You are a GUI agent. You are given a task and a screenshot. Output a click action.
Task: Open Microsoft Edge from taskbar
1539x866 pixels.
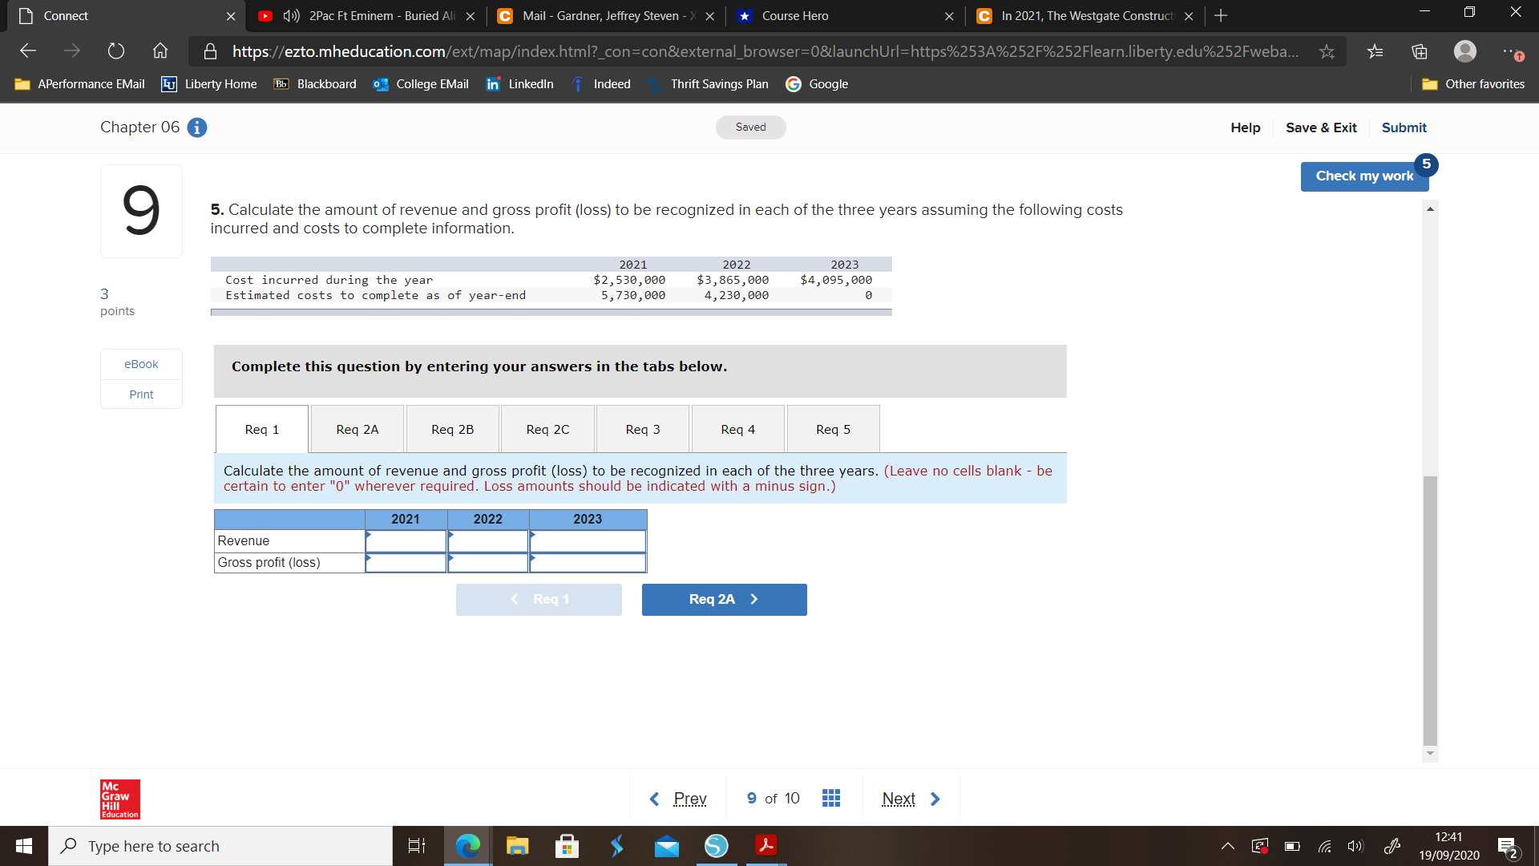[x=467, y=846]
